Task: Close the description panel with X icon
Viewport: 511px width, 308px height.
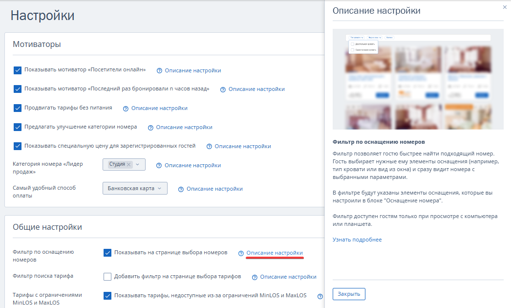Action: (505, 7)
